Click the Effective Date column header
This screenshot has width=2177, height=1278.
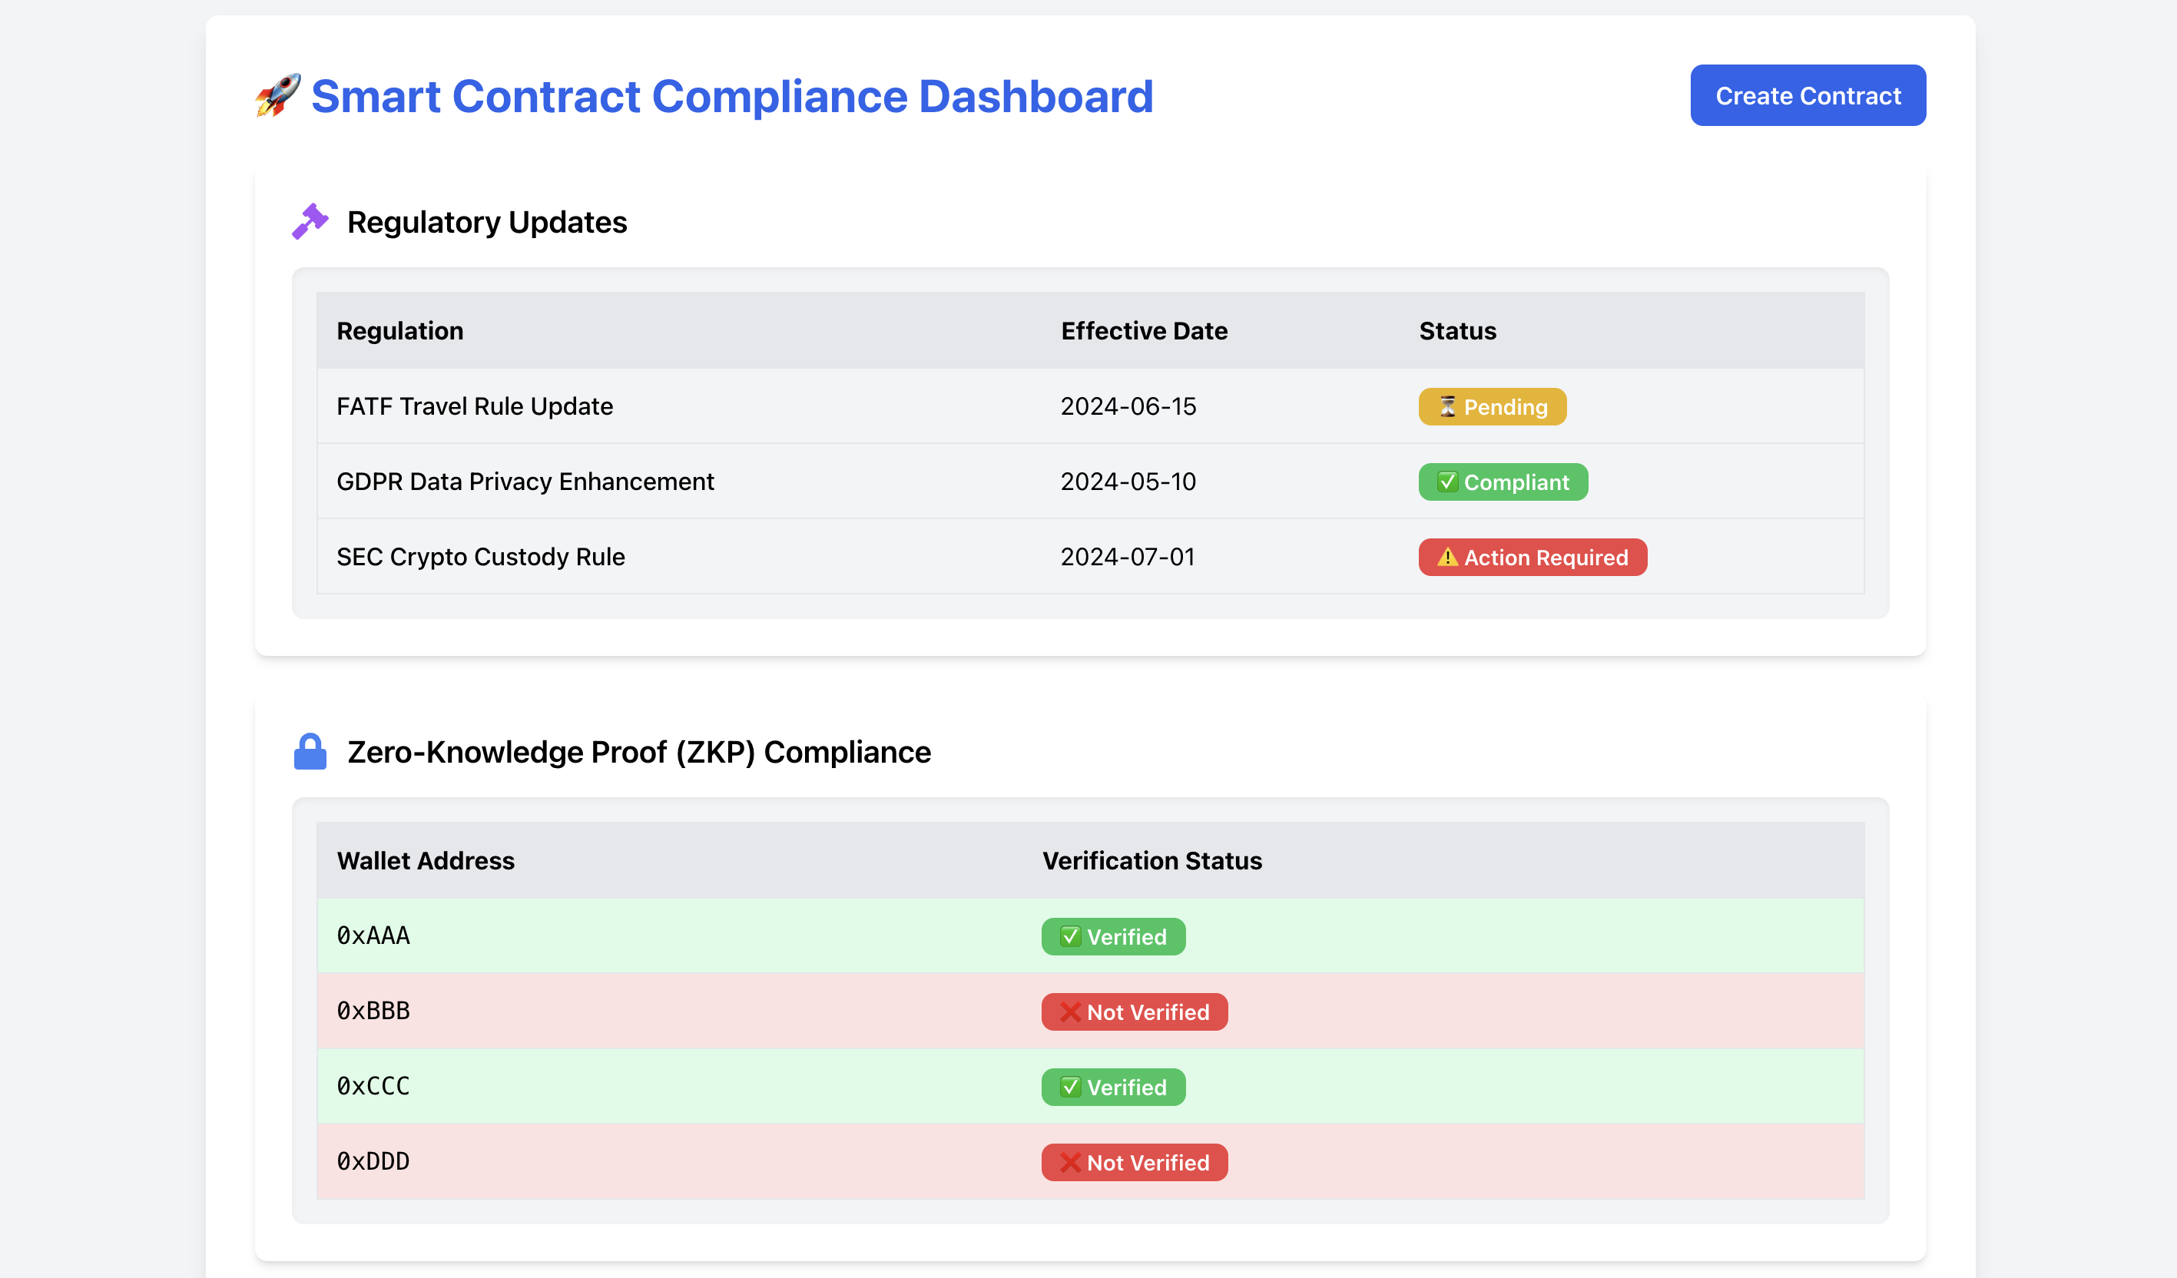click(x=1144, y=331)
